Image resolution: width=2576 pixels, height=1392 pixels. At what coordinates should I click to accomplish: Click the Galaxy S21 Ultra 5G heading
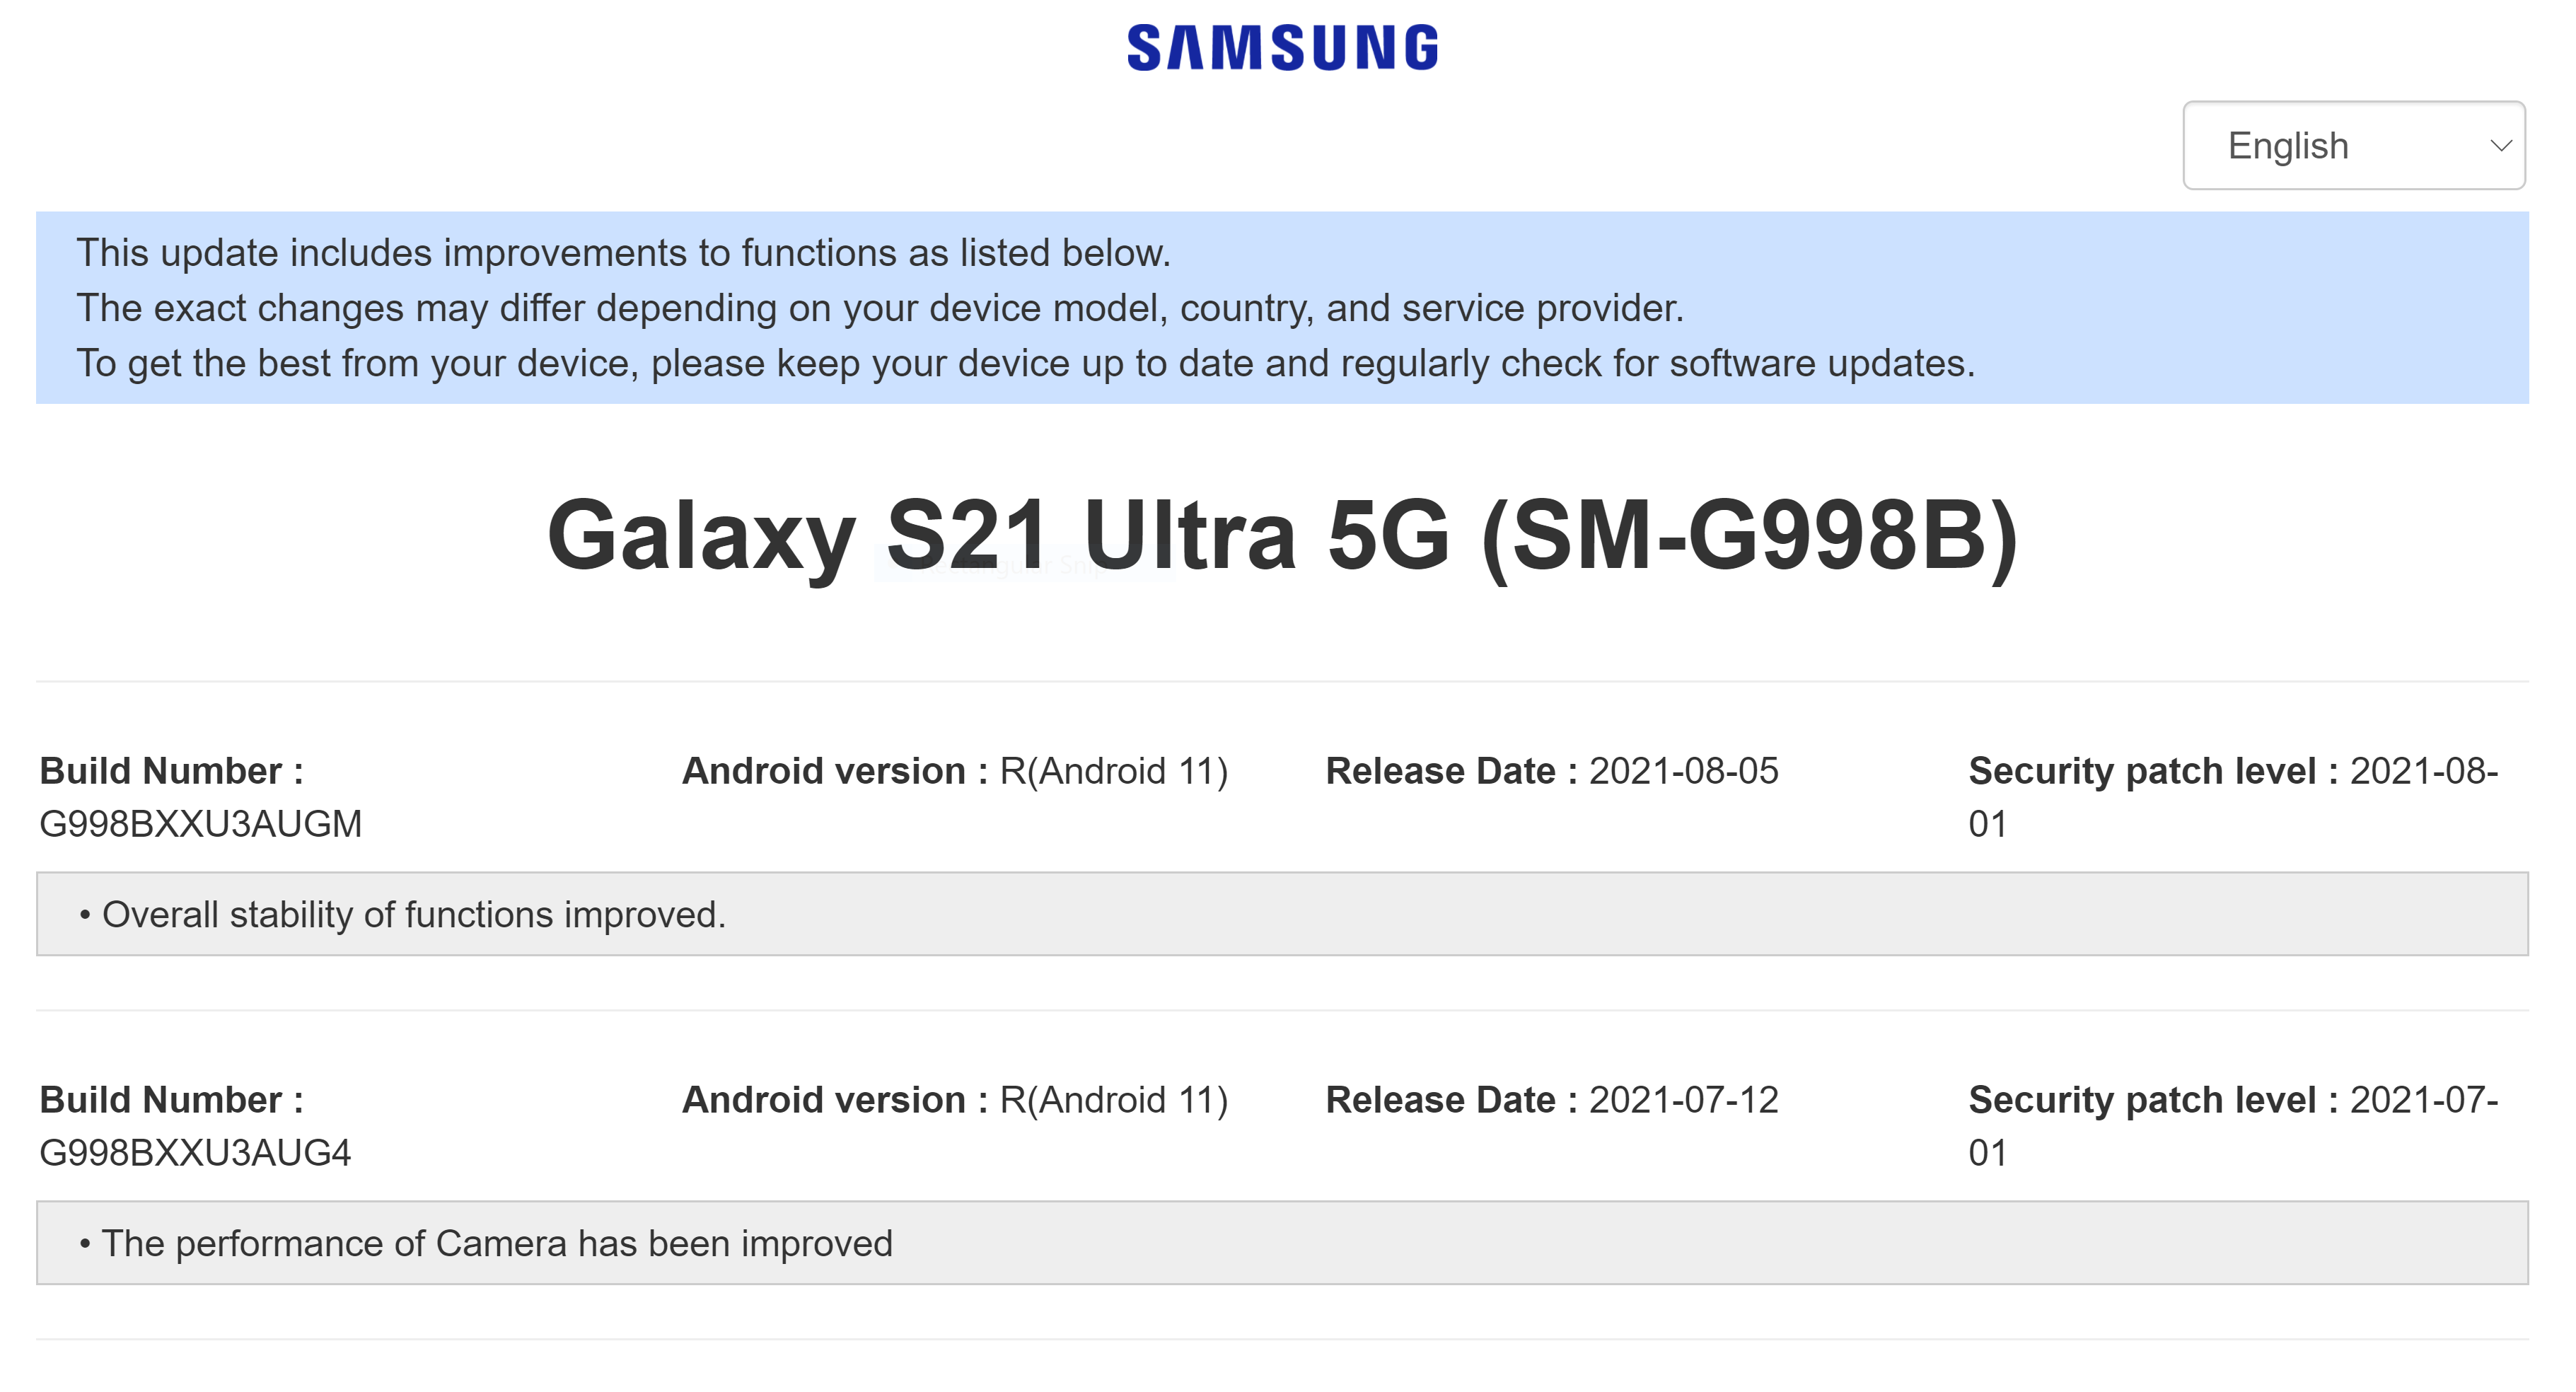pos(1282,536)
